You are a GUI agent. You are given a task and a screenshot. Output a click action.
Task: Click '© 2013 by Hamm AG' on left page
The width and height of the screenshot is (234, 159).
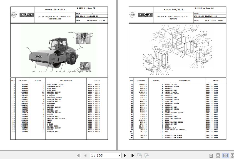point(86,8)
